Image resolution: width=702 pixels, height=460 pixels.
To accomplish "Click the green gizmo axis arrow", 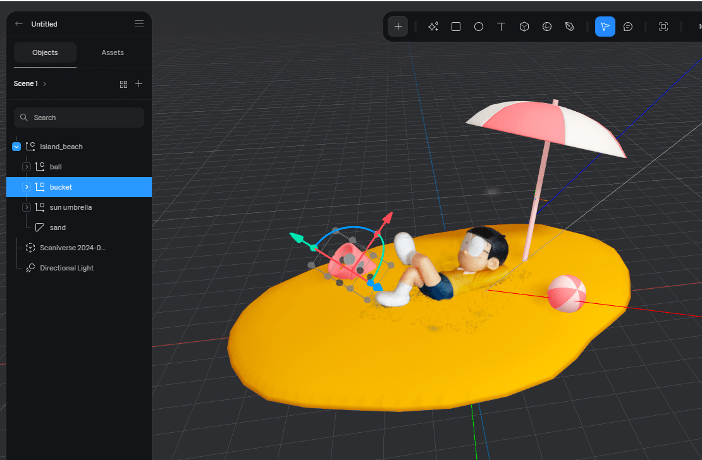I will (x=297, y=237).
